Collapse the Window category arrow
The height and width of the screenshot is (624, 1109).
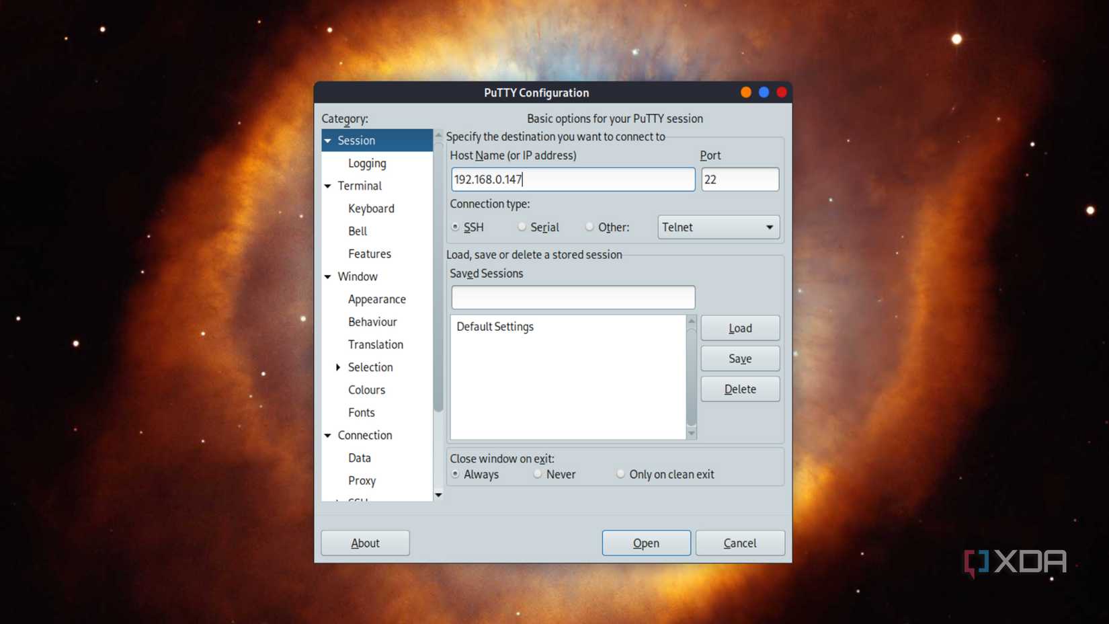[x=328, y=276]
